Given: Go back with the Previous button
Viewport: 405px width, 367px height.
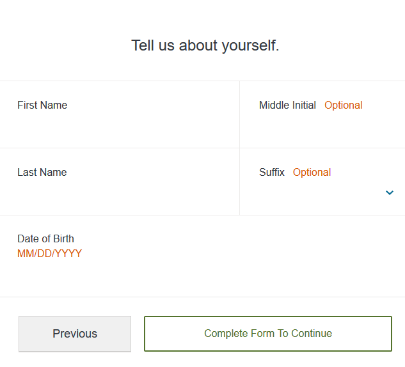Looking at the screenshot, I should pos(75,334).
